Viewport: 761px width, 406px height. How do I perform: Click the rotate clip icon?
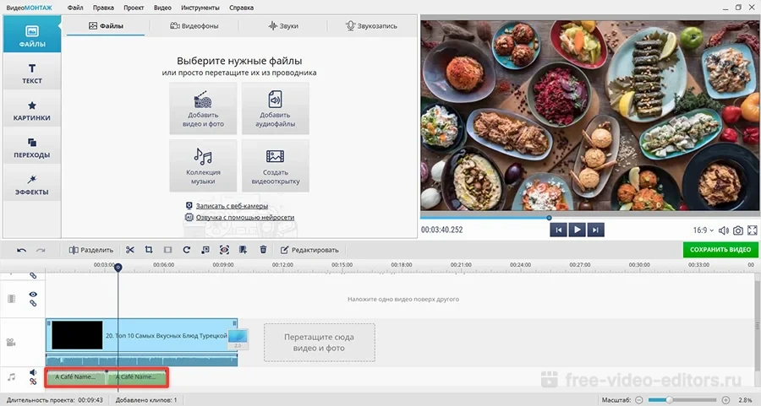pyautogui.click(x=186, y=250)
